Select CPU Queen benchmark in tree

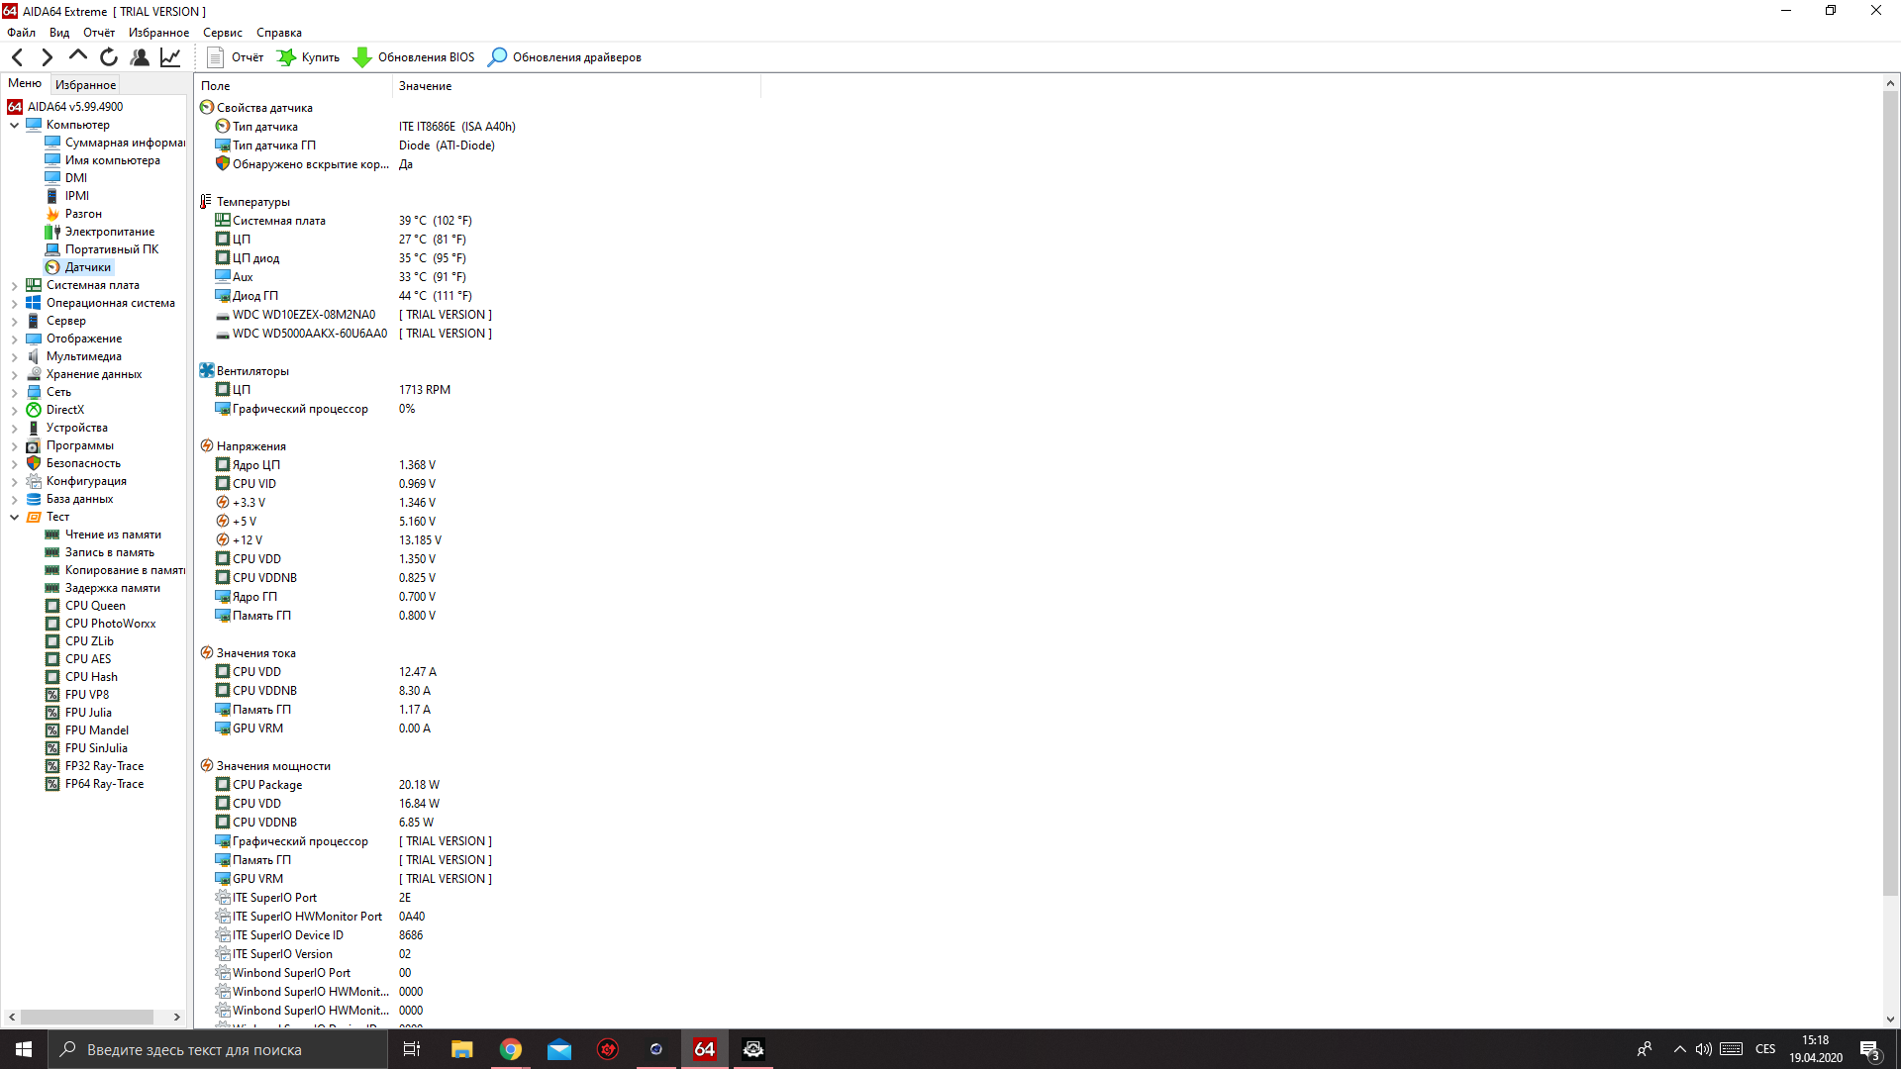pos(95,606)
